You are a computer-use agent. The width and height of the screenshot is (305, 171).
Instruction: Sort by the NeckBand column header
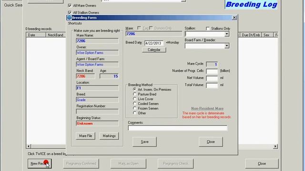tap(56, 35)
